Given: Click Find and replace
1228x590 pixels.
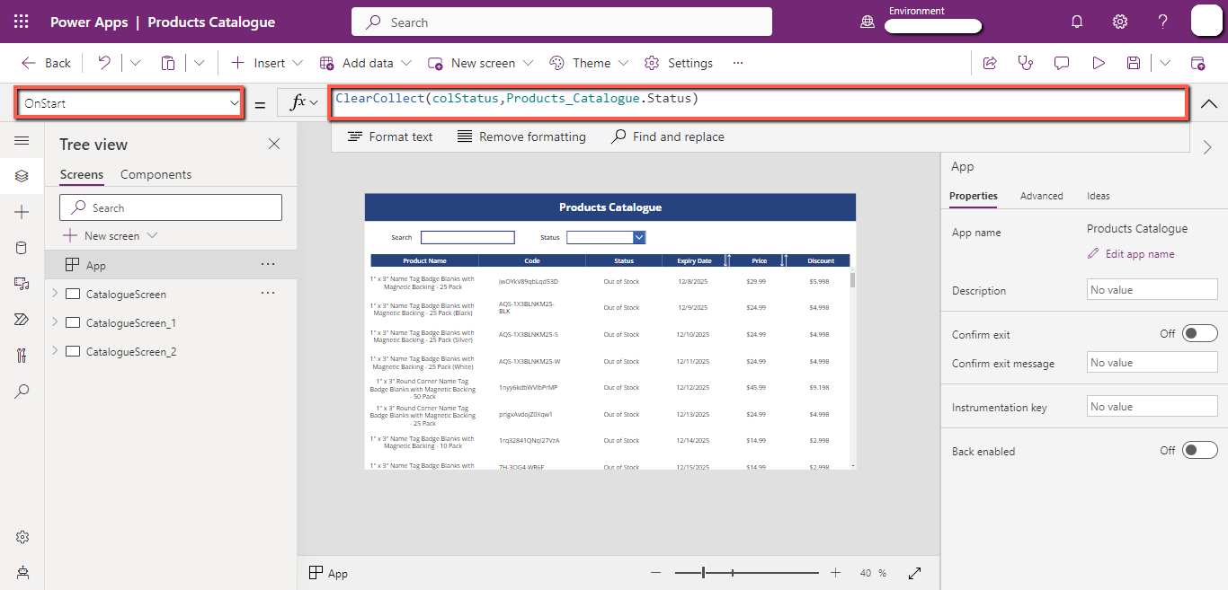Looking at the screenshot, I should click(x=667, y=136).
